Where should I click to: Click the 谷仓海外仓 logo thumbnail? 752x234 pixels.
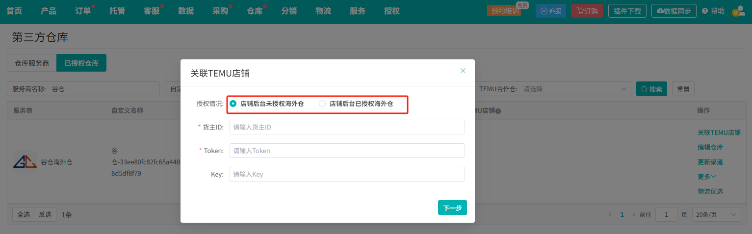tap(24, 161)
